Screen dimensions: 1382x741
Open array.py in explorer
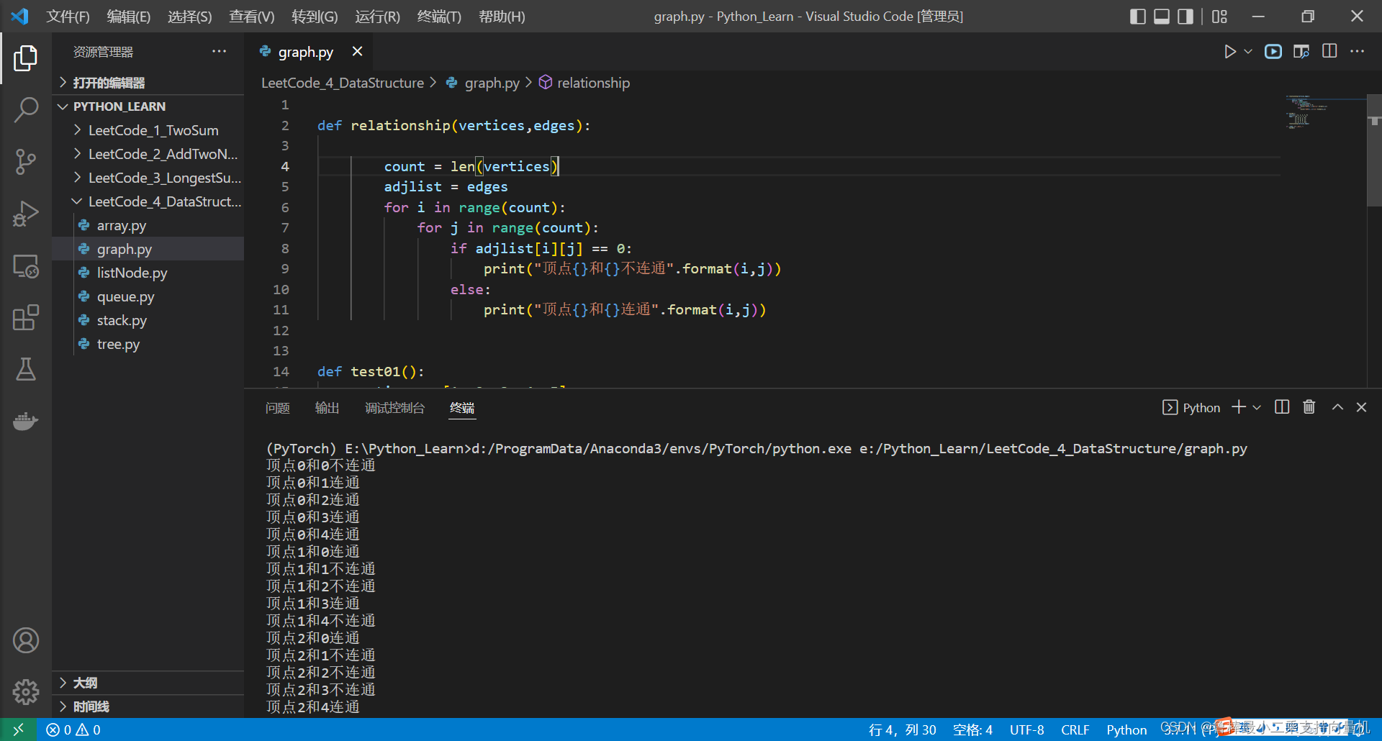point(148,225)
